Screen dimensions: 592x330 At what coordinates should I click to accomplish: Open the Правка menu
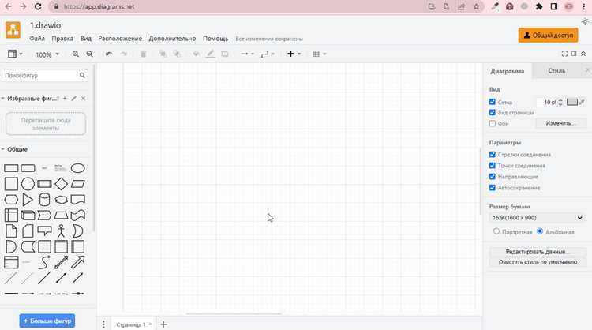coord(62,39)
